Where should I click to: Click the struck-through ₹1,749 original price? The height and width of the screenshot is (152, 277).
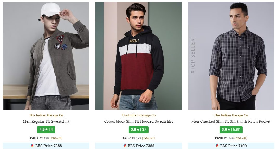click(229, 138)
